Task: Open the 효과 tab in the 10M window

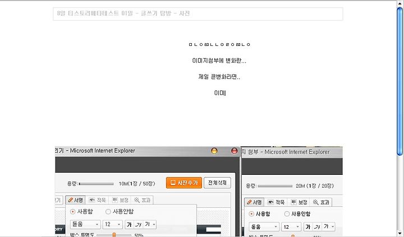Action: (x=143, y=200)
